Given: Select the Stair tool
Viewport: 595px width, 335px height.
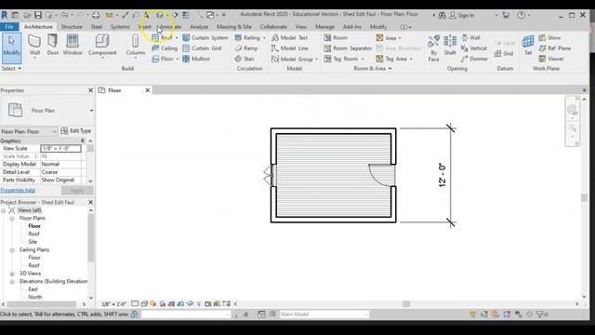Looking at the screenshot, I should click(x=245, y=59).
